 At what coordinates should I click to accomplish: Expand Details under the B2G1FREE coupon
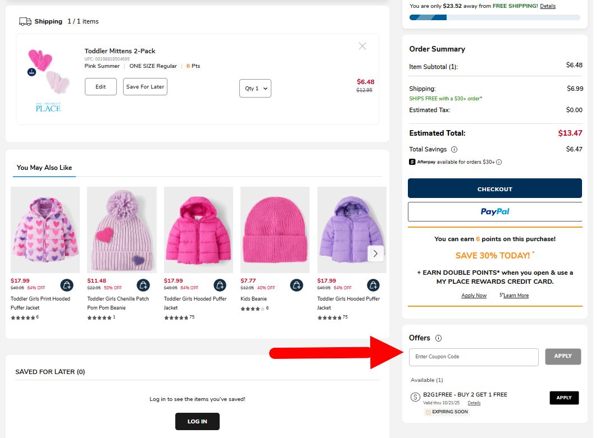coord(474,403)
